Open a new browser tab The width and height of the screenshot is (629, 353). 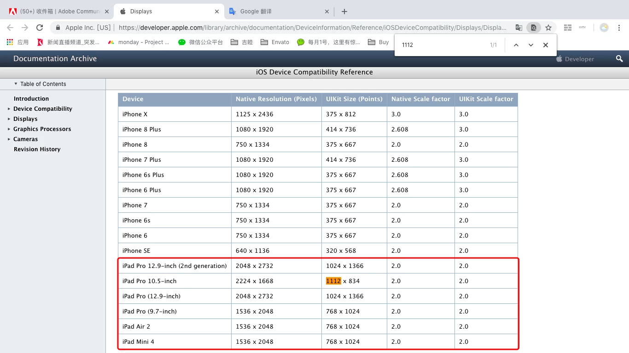point(344,11)
